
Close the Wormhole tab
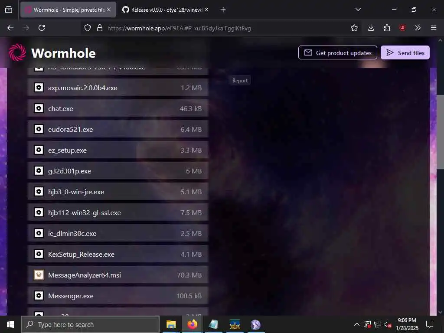pos(109,10)
